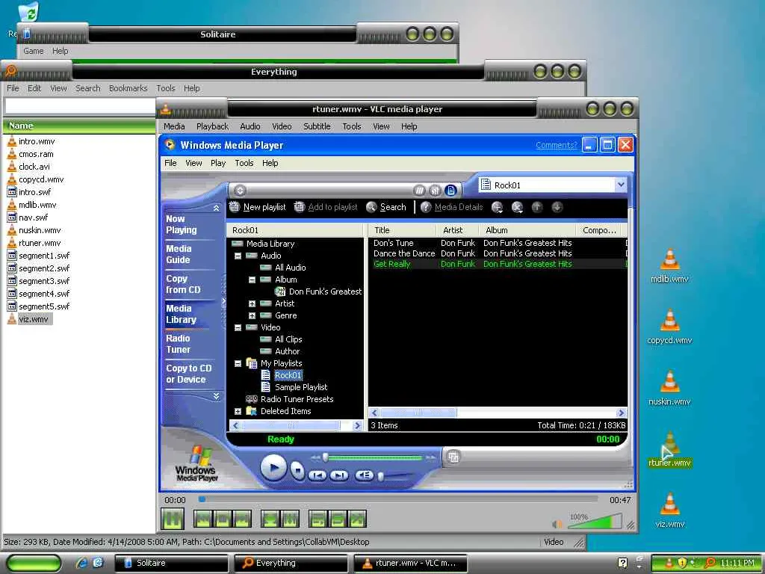
Task: Click the Media Player previous track button
Action: point(318,475)
